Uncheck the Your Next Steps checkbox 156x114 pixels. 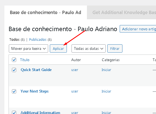click(14, 91)
